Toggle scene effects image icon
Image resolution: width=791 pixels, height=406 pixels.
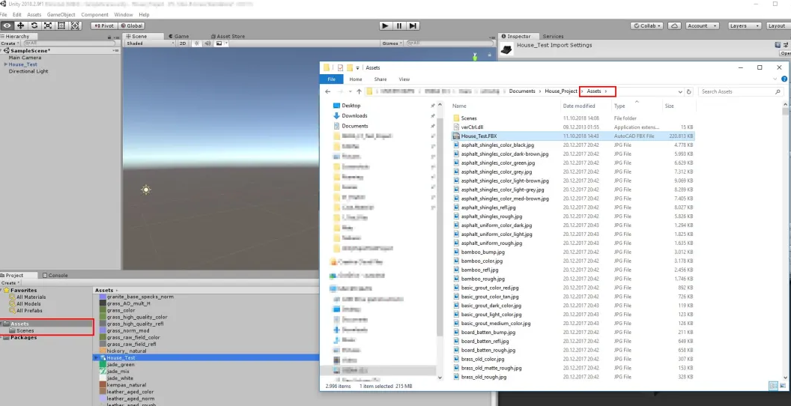tap(219, 43)
